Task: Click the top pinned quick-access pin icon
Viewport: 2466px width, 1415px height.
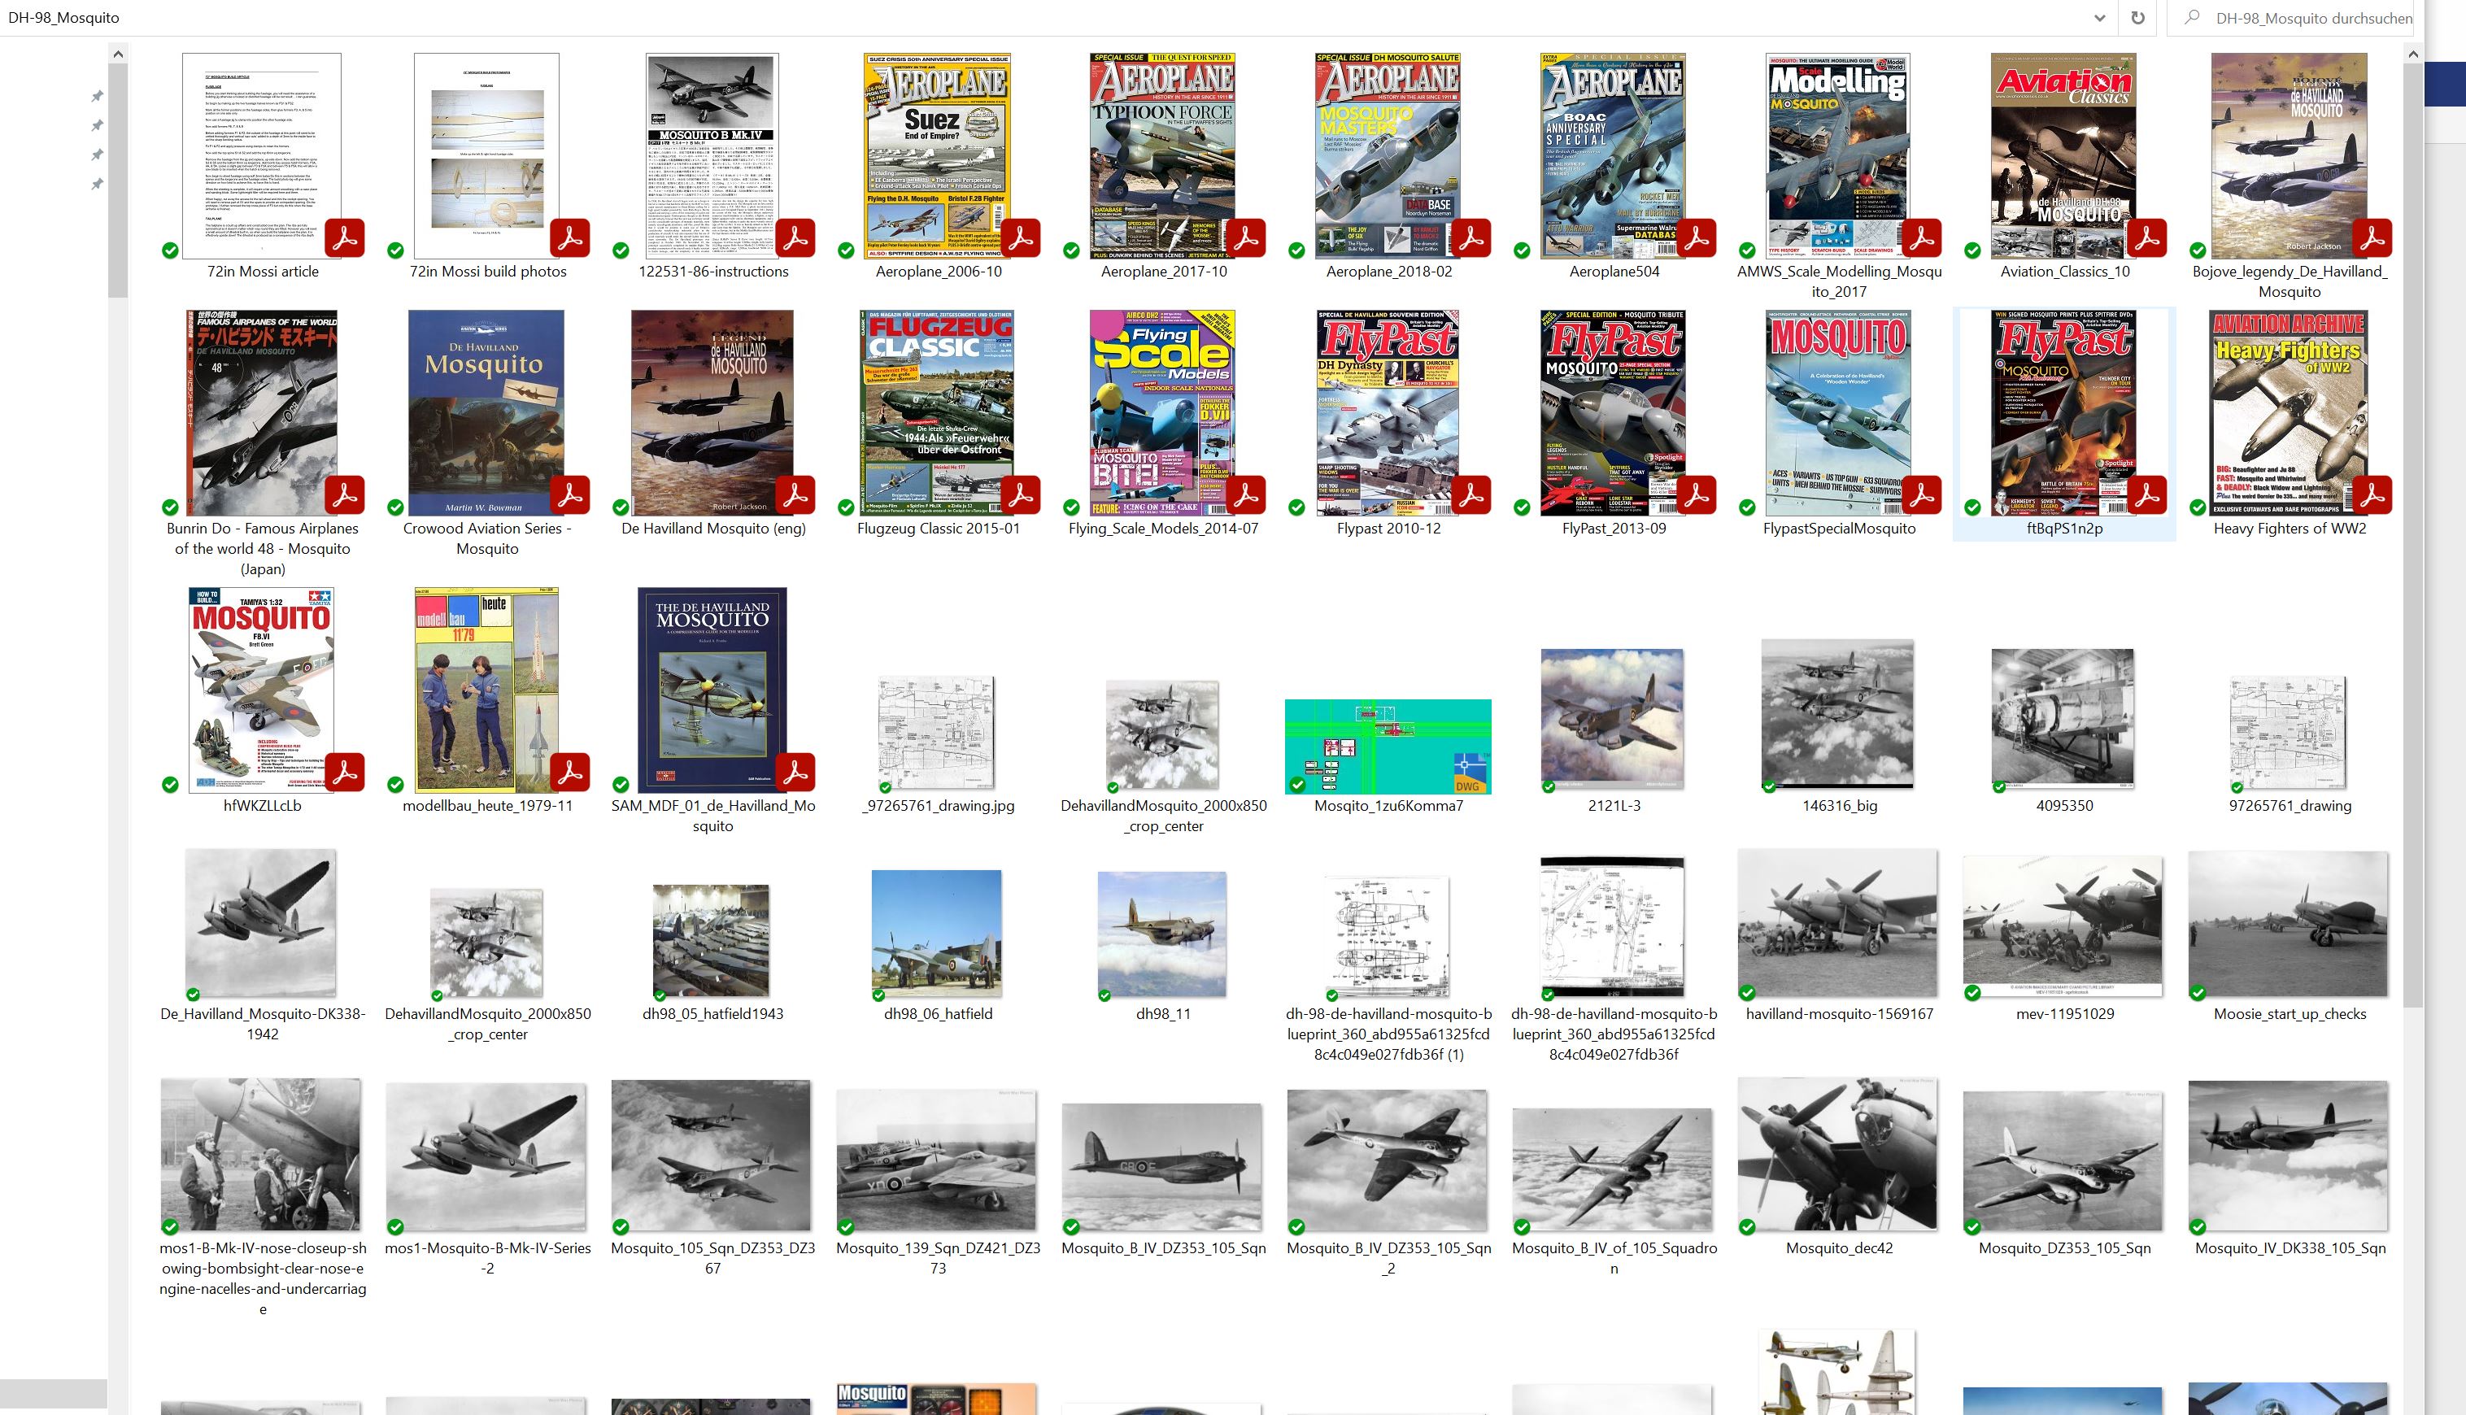Action: 98,96
